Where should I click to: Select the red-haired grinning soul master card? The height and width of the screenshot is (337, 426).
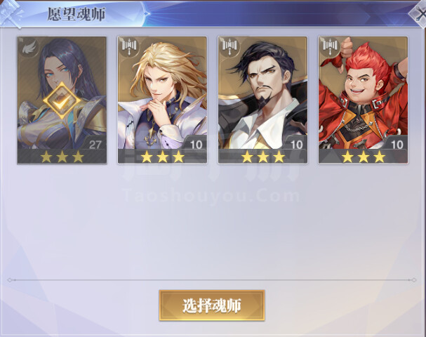[x=363, y=100]
